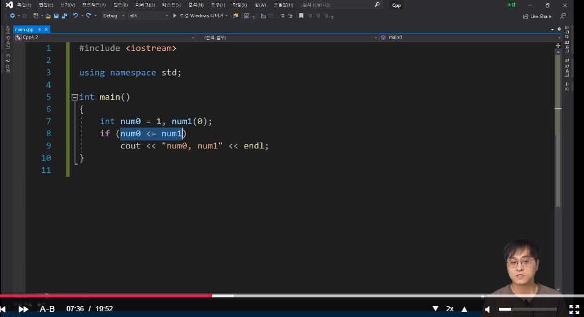Click the video progress bar
Viewport: 584px width, 317px height.
pos(292,296)
